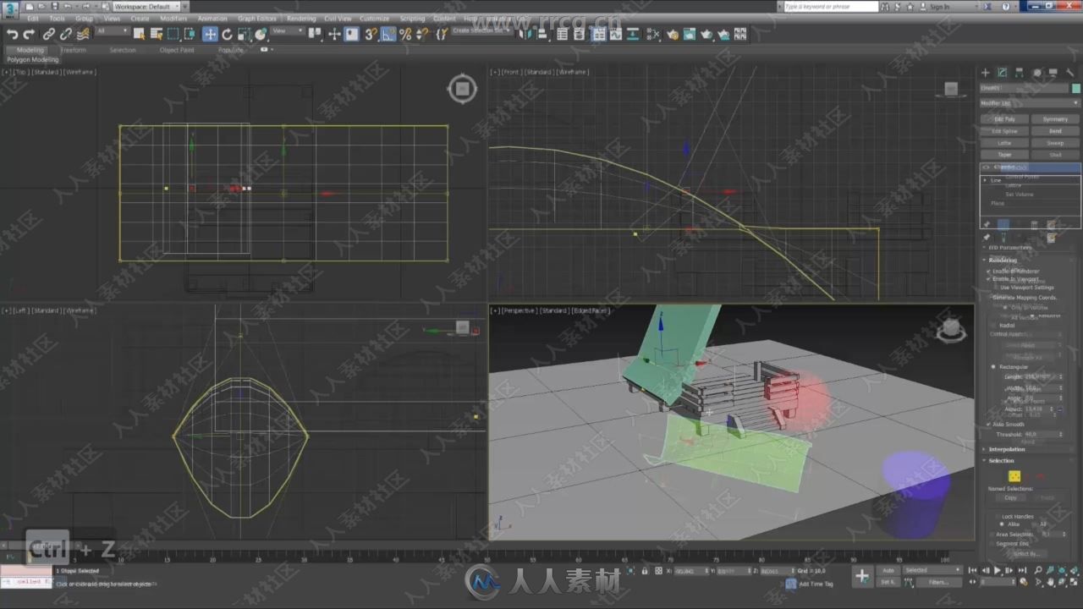
Task: Toggle the Angle Snap icon
Action: [388, 34]
